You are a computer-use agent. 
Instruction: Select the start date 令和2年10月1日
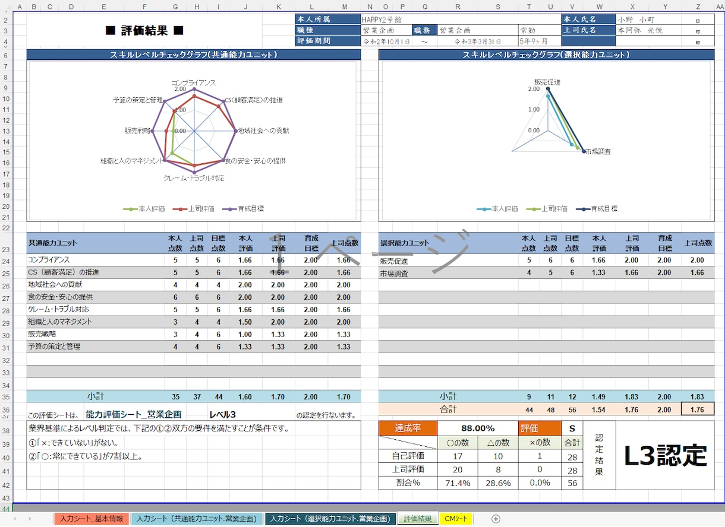pyautogui.click(x=386, y=42)
